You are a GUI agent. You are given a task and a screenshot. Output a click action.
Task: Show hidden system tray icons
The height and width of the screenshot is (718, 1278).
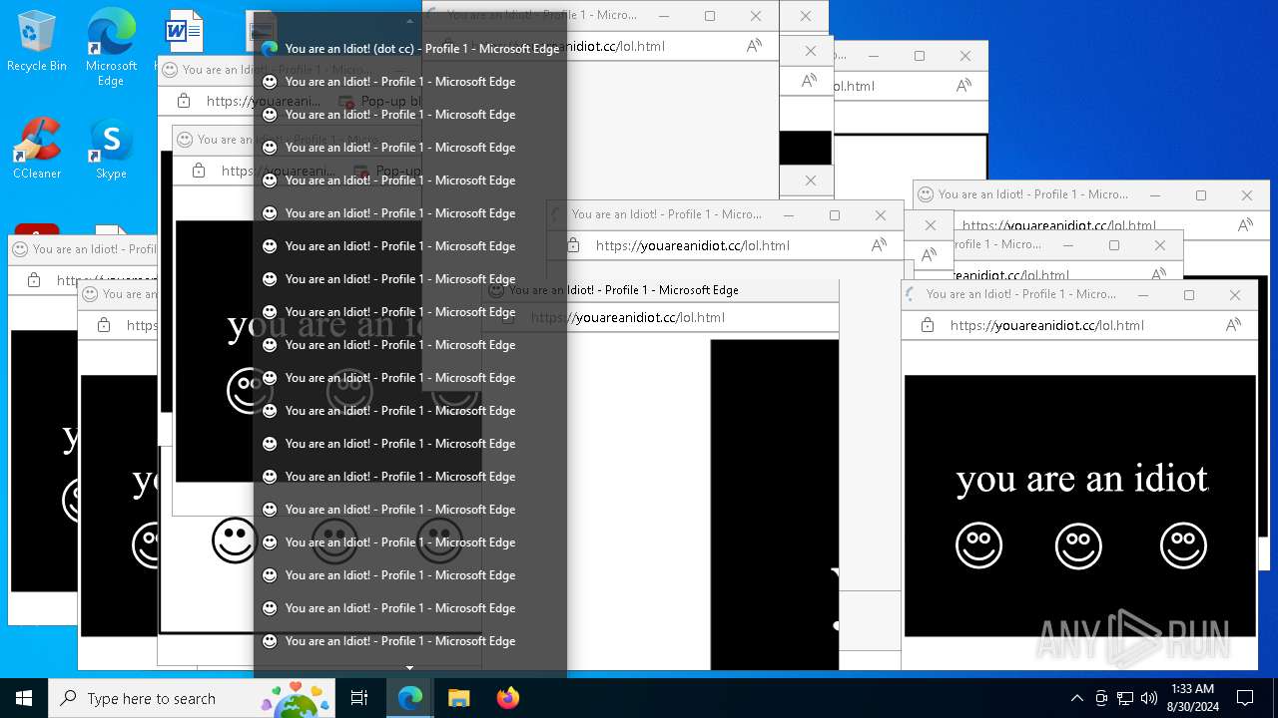[x=1076, y=698]
